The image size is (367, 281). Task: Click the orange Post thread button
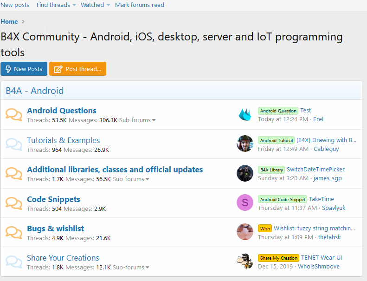pyautogui.click(x=78, y=69)
